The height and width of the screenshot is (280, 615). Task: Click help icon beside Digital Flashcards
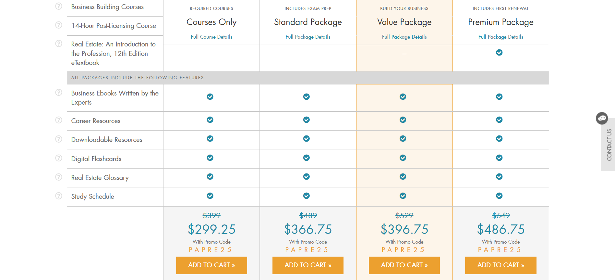(x=59, y=158)
